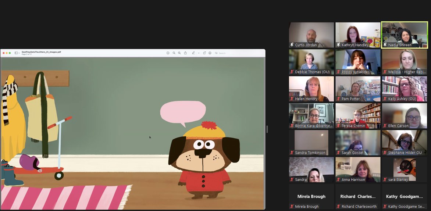
Task: Select muted mic icon beside Kathy Goodgame label
Action: [x=385, y=206]
